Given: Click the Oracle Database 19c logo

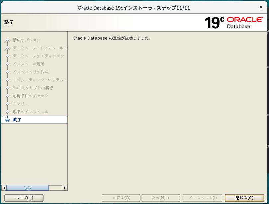Looking at the screenshot, I should [x=234, y=23].
